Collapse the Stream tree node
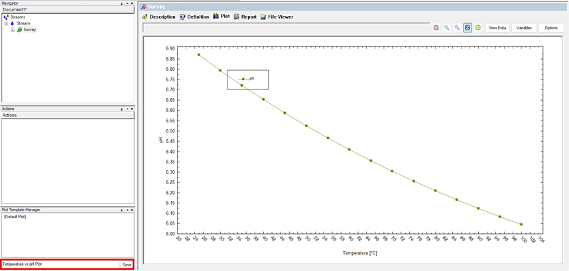Image resolution: width=569 pixels, height=271 pixels. tap(6, 23)
